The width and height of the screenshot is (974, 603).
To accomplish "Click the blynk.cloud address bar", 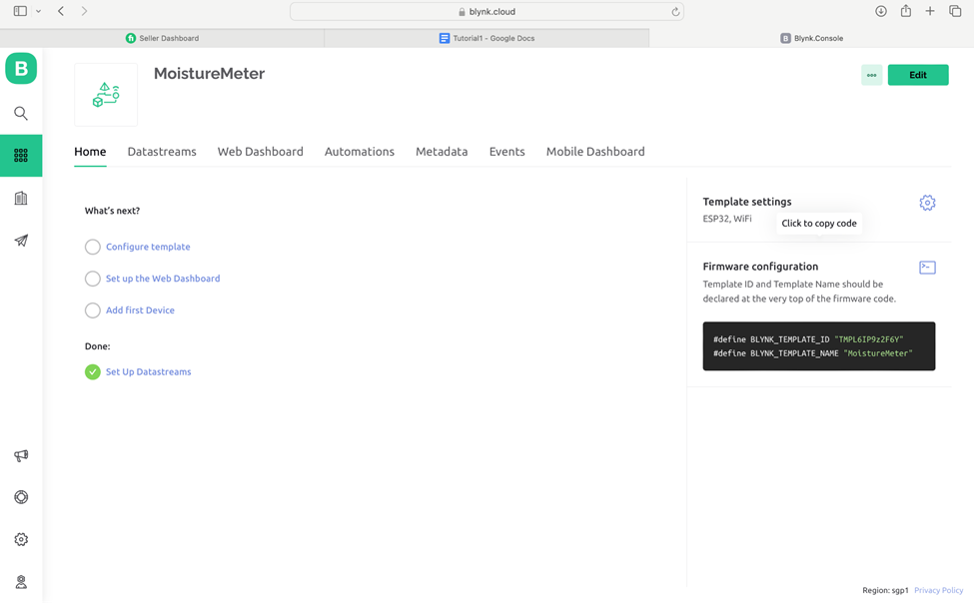I will [487, 11].
